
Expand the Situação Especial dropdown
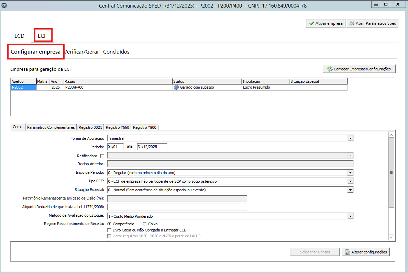click(x=350, y=190)
